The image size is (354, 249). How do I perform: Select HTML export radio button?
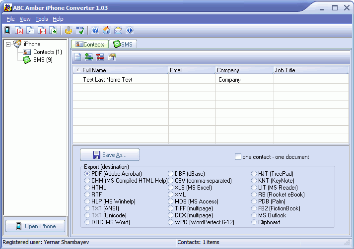point(87,188)
